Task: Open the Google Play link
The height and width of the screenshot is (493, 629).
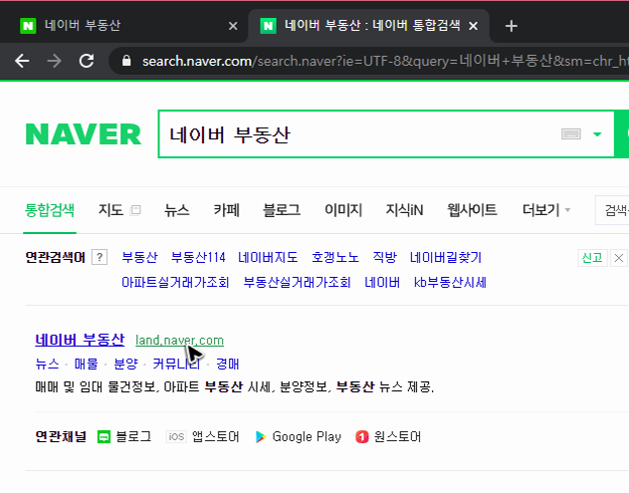Action: click(x=307, y=436)
